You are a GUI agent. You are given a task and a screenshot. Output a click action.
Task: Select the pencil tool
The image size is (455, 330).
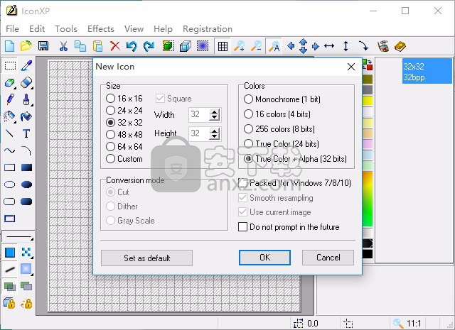click(10, 99)
